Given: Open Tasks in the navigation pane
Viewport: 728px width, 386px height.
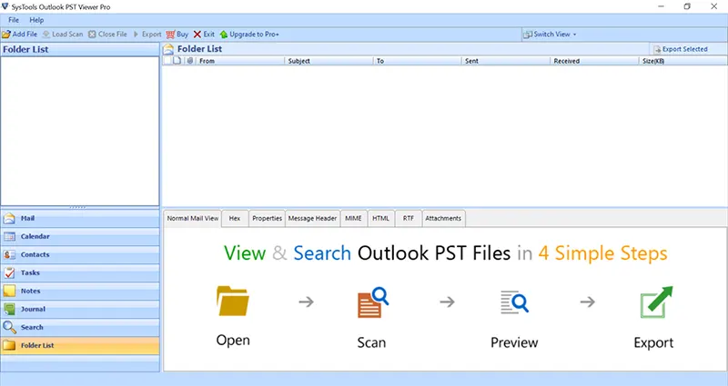Looking at the screenshot, I should [80, 272].
